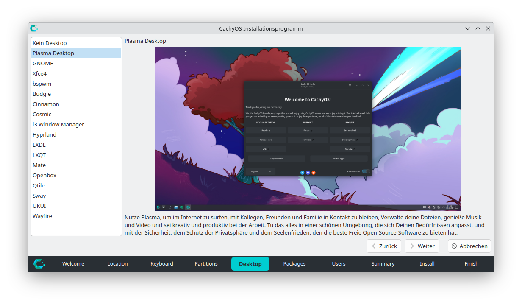Maximize the installer window

coord(478,28)
